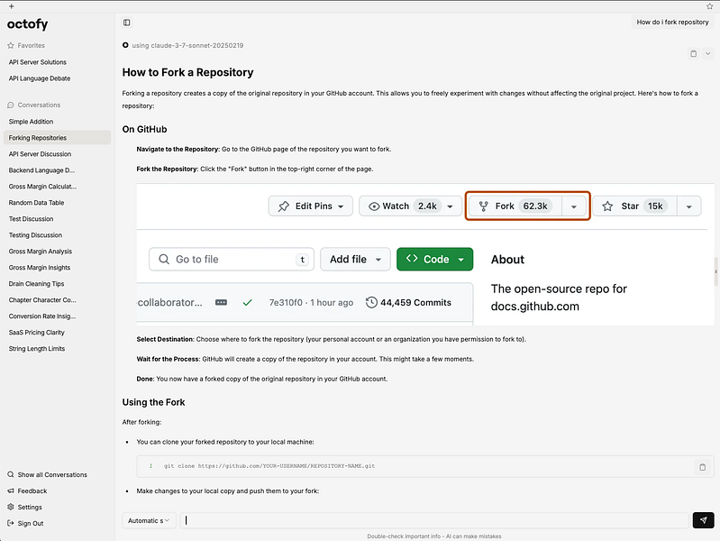This screenshot has height=541, width=720.
Task: Click the Sign Out icon
Action: click(x=11, y=524)
